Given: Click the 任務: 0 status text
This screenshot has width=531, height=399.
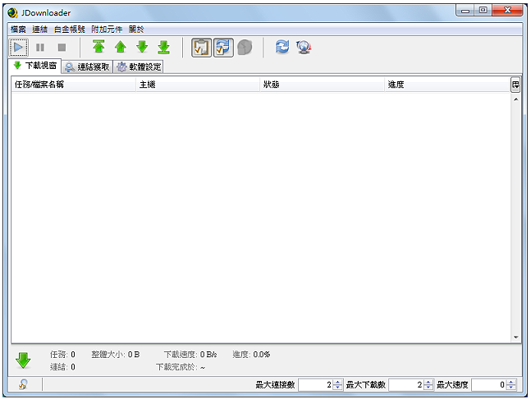Looking at the screenshot, I should [62, 355].
